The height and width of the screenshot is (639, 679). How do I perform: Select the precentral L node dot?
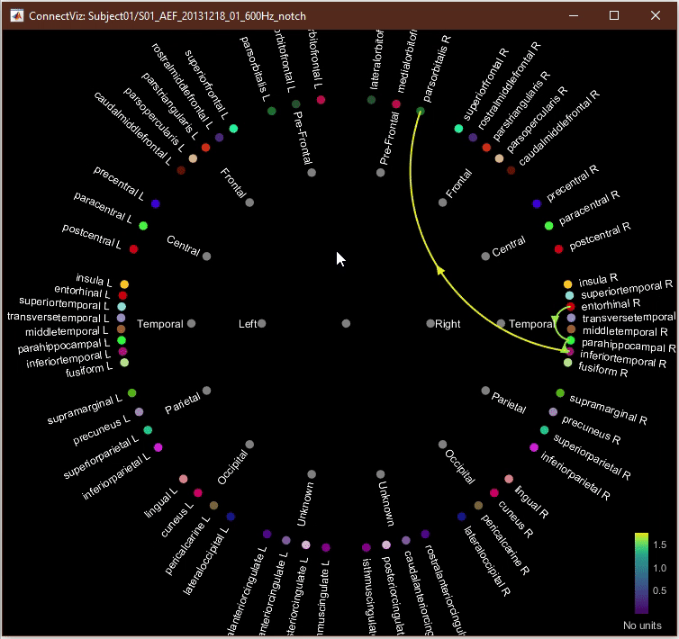155,204
